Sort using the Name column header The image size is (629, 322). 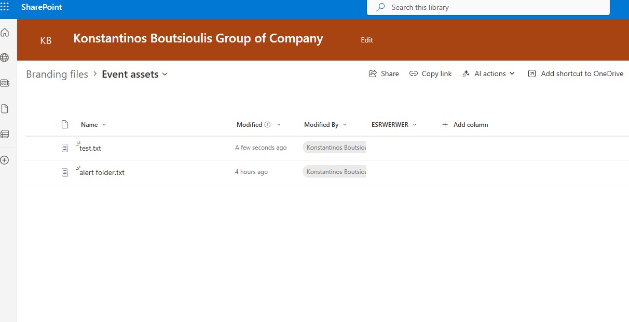(x=89, y=125)
